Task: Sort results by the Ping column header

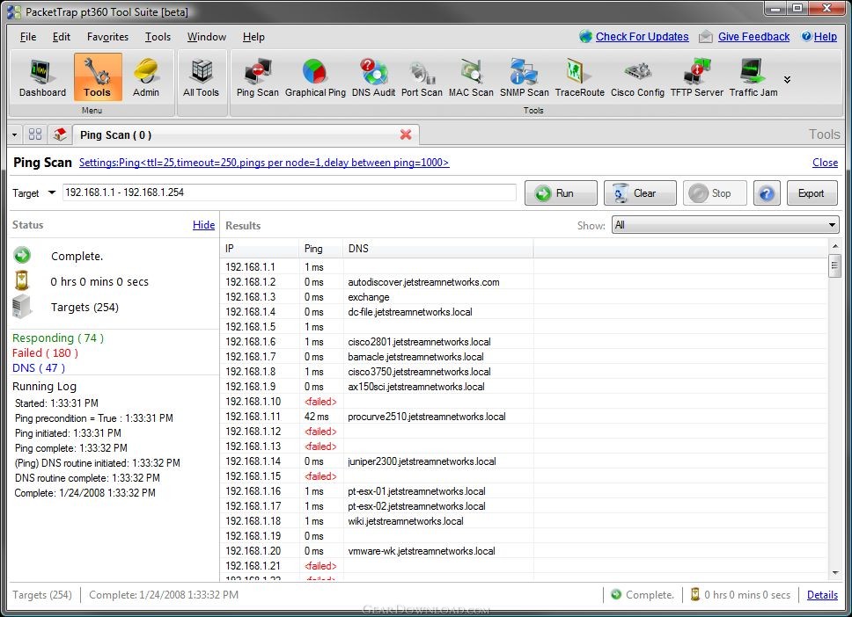Action: pos(320,249)
